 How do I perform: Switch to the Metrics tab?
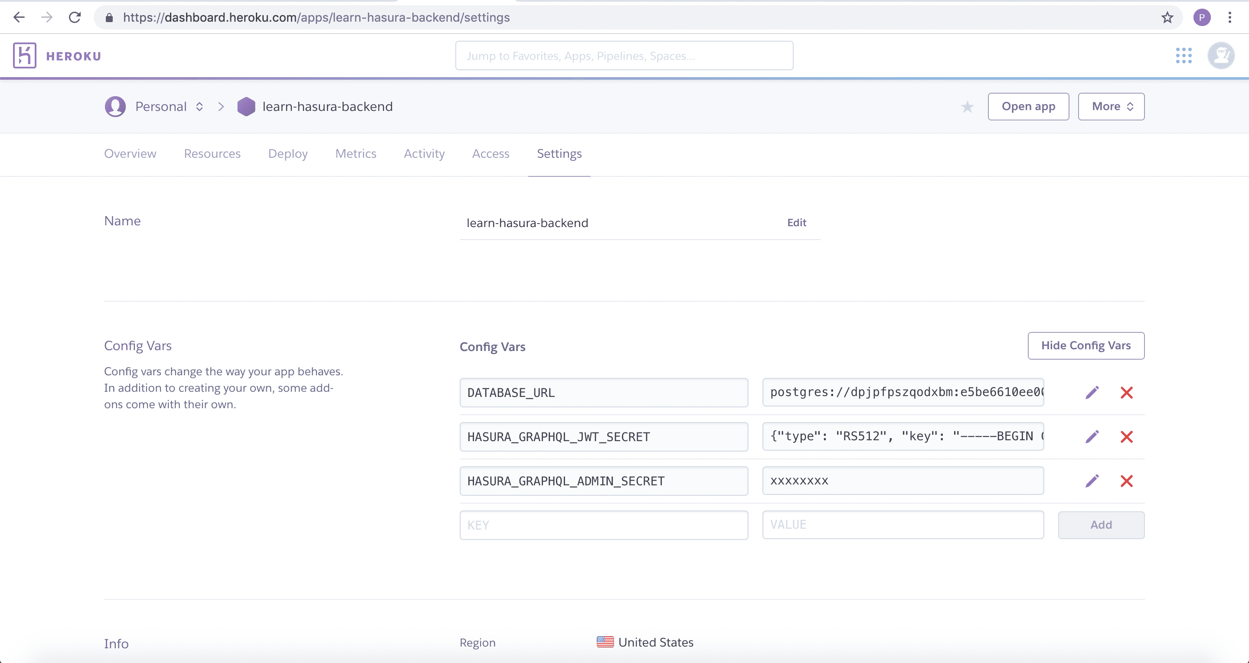356,154
